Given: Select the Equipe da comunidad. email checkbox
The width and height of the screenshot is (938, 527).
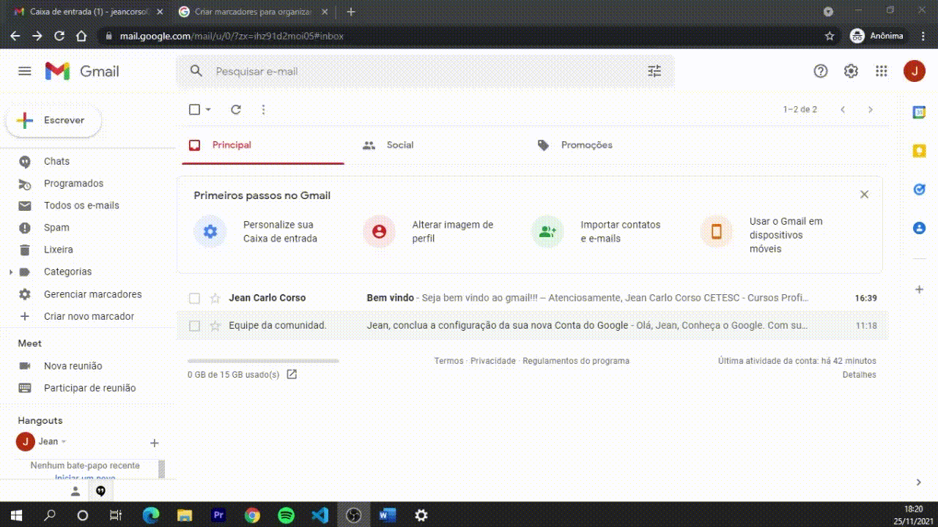Looking at the screenshot, I should coord(194,326).
